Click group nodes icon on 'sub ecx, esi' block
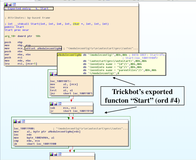196x160 pixels. [60, 103]
